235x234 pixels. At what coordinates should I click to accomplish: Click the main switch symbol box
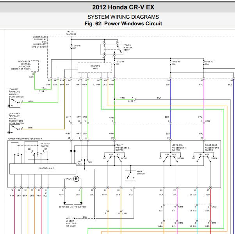[x=130, y=175]
